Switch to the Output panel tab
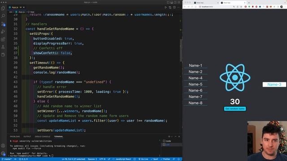This screenshot has width=287, height=161. coord(27,136)
